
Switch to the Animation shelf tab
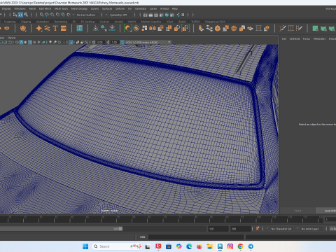tap(43, 22)
